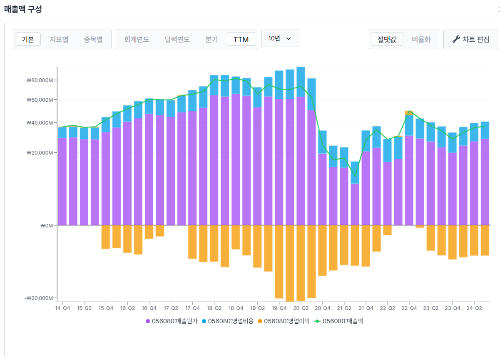Click the ₩0M y-axis label

(x=47, y=225)
